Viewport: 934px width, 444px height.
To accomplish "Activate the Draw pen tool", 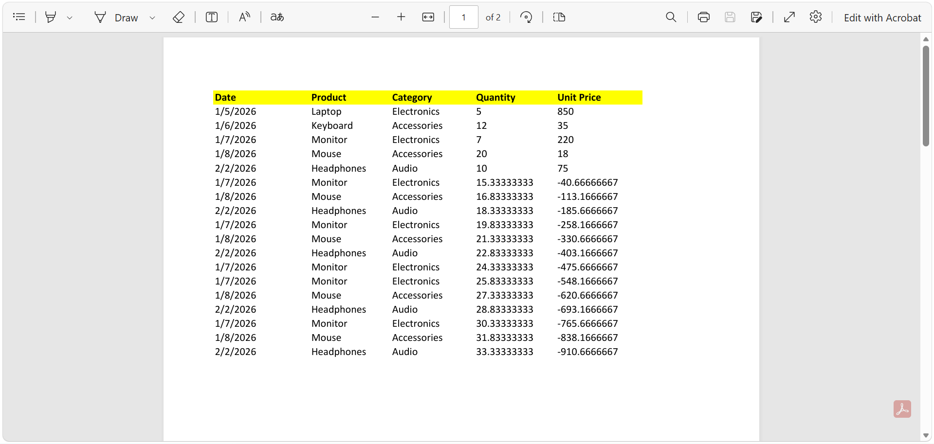I will pos(116,18).
